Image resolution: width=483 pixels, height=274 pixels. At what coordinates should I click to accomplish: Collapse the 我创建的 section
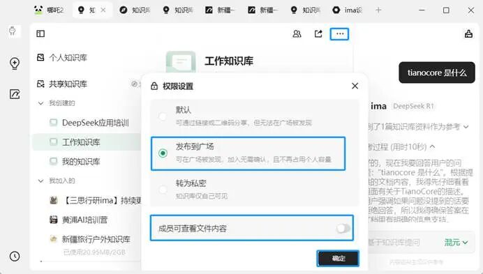40,103
